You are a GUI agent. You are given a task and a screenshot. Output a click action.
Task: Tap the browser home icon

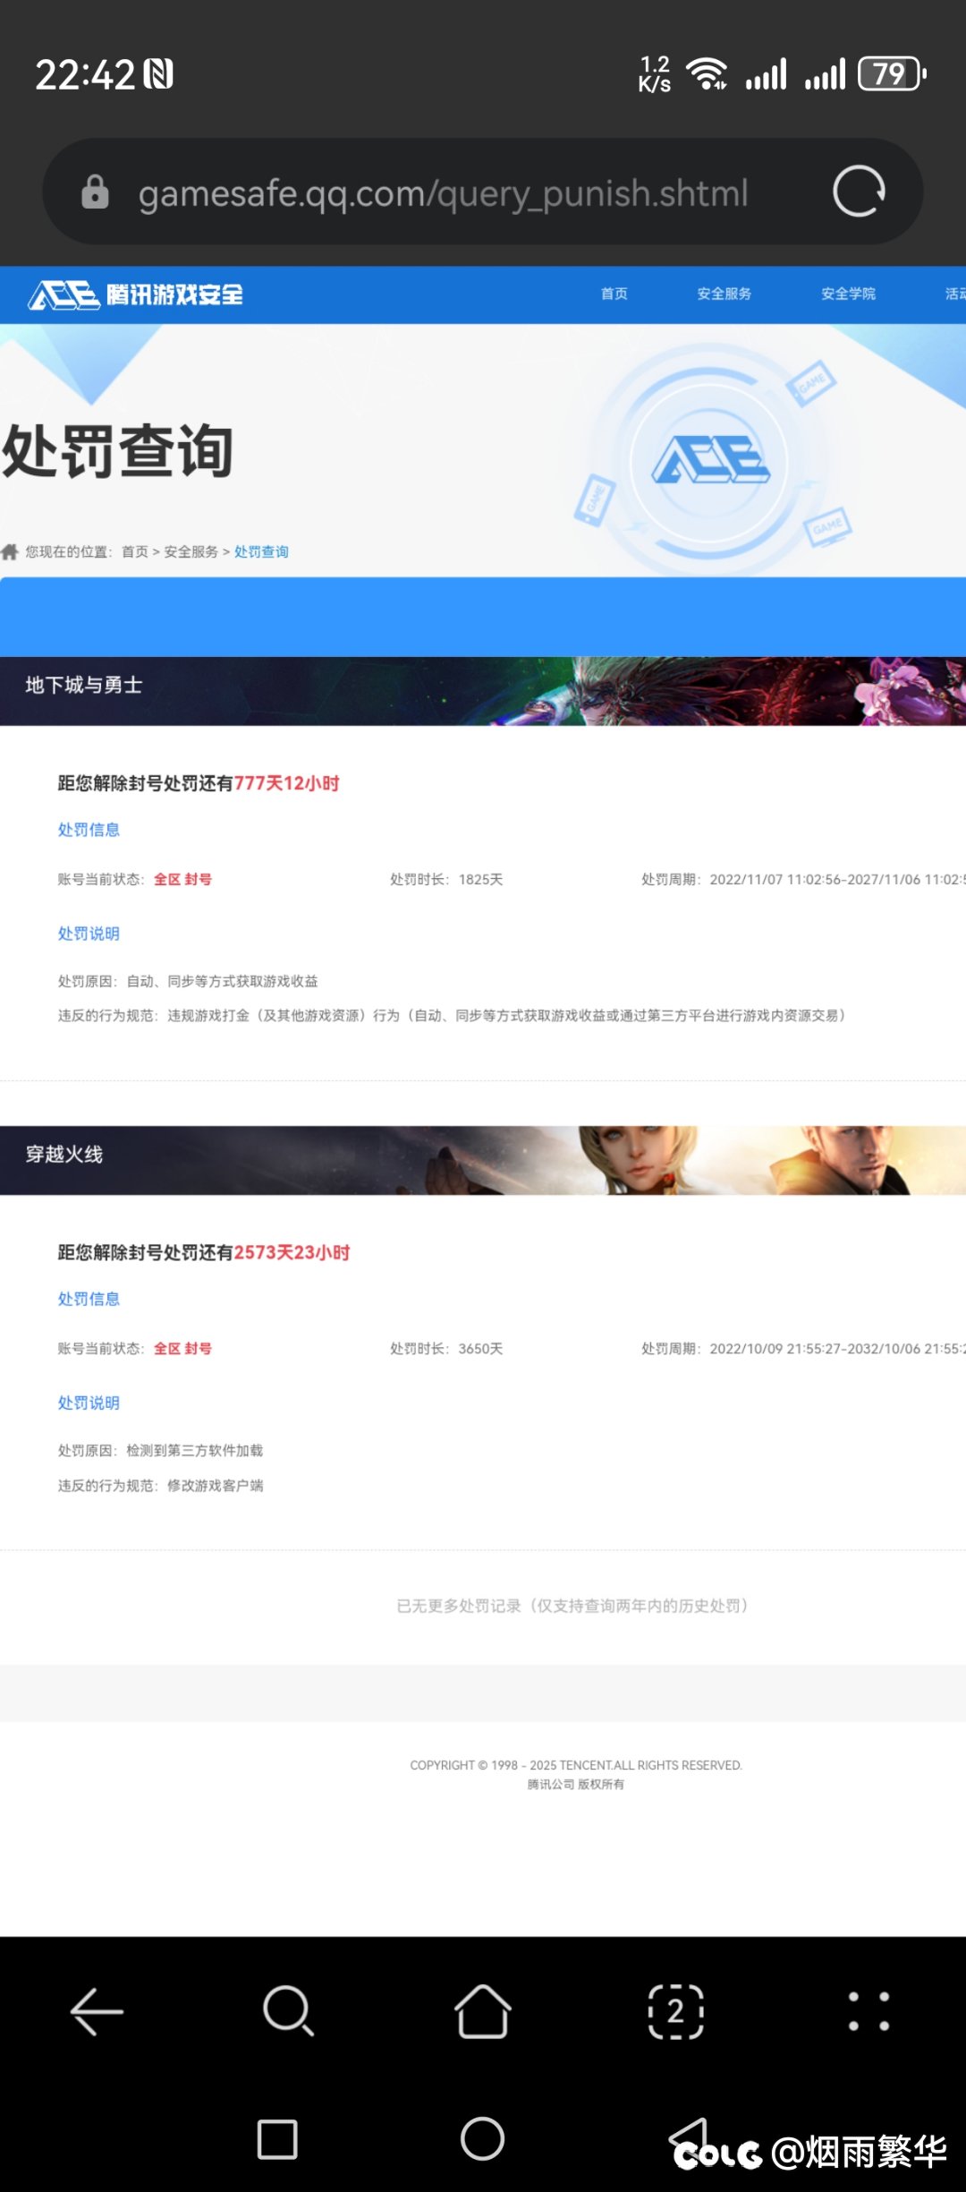tap(483, 2011)
